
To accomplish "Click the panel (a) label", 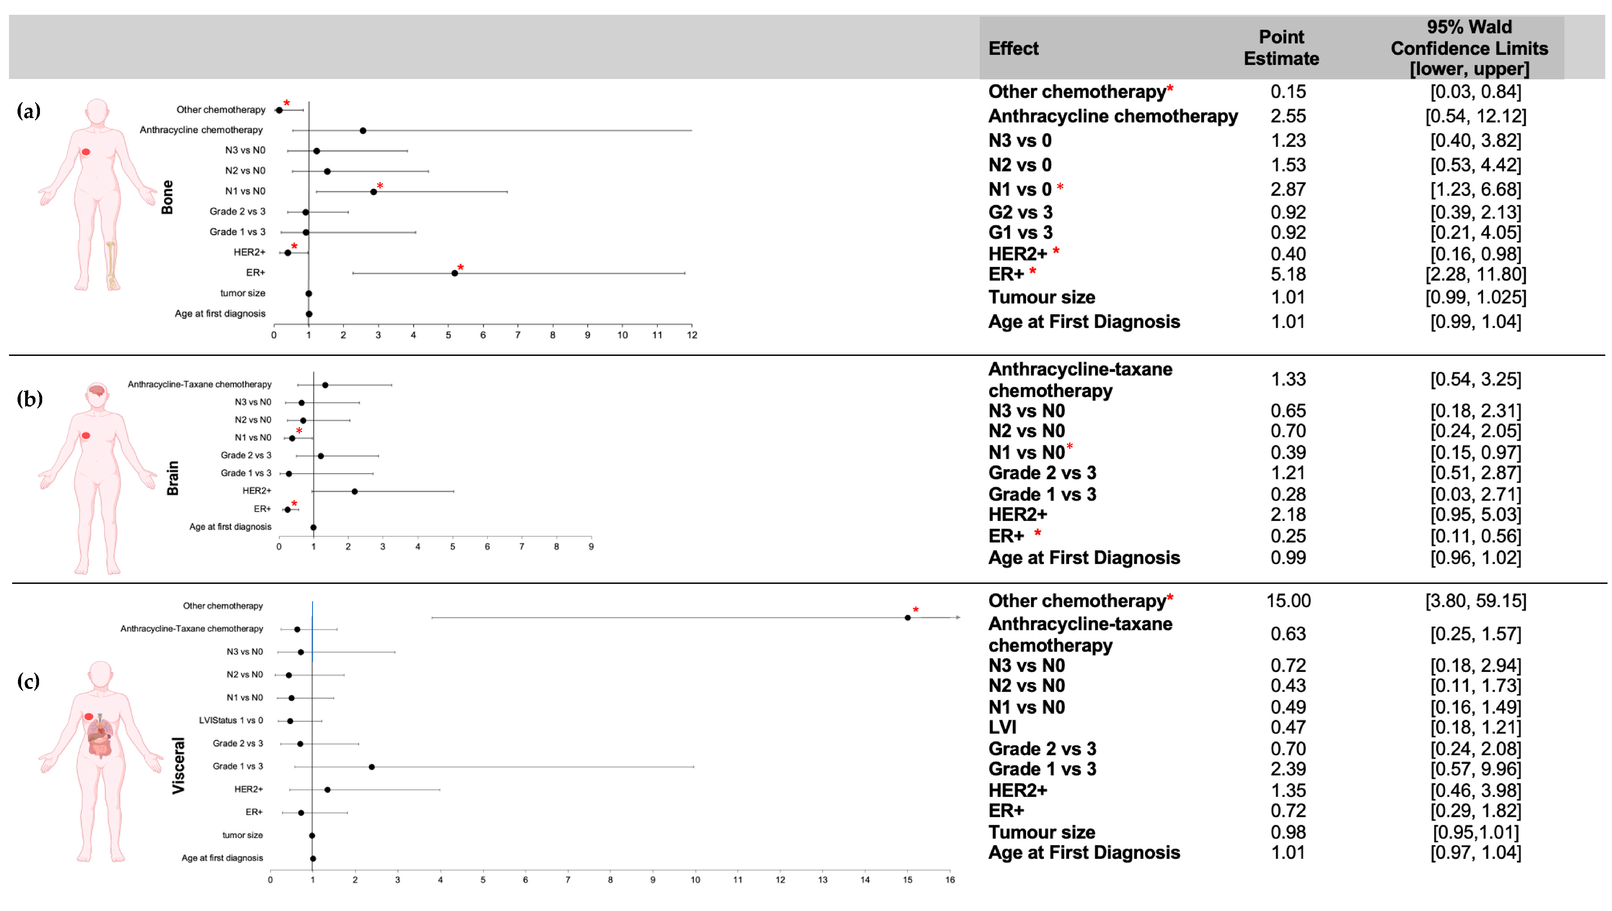I will 29,111.
